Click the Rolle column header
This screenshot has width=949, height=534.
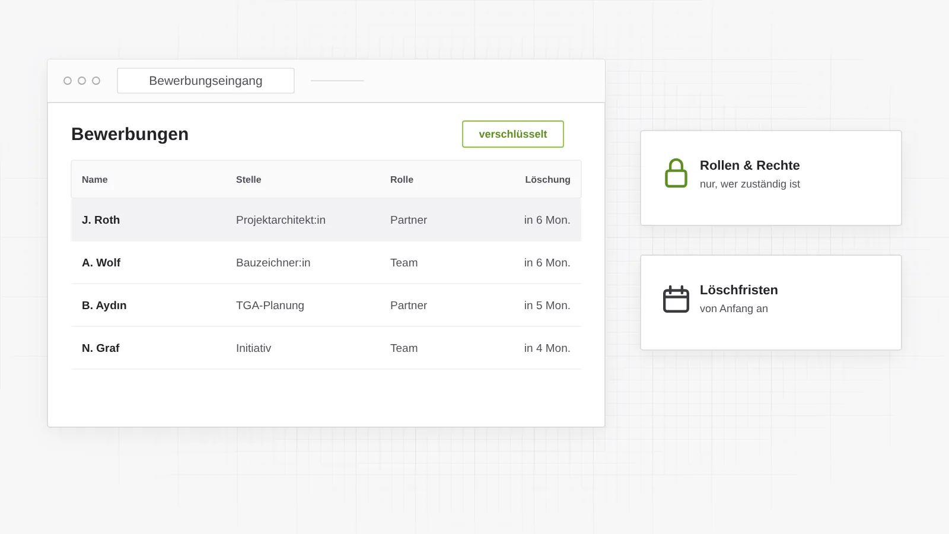pyautogui.click(x=402, y=180)
